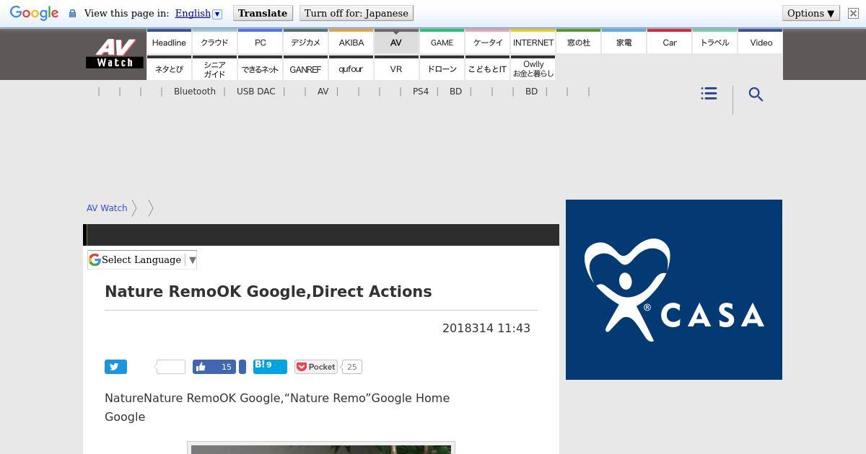
Task: Open the INTERNET tab
Action: (x=533, y=43)
